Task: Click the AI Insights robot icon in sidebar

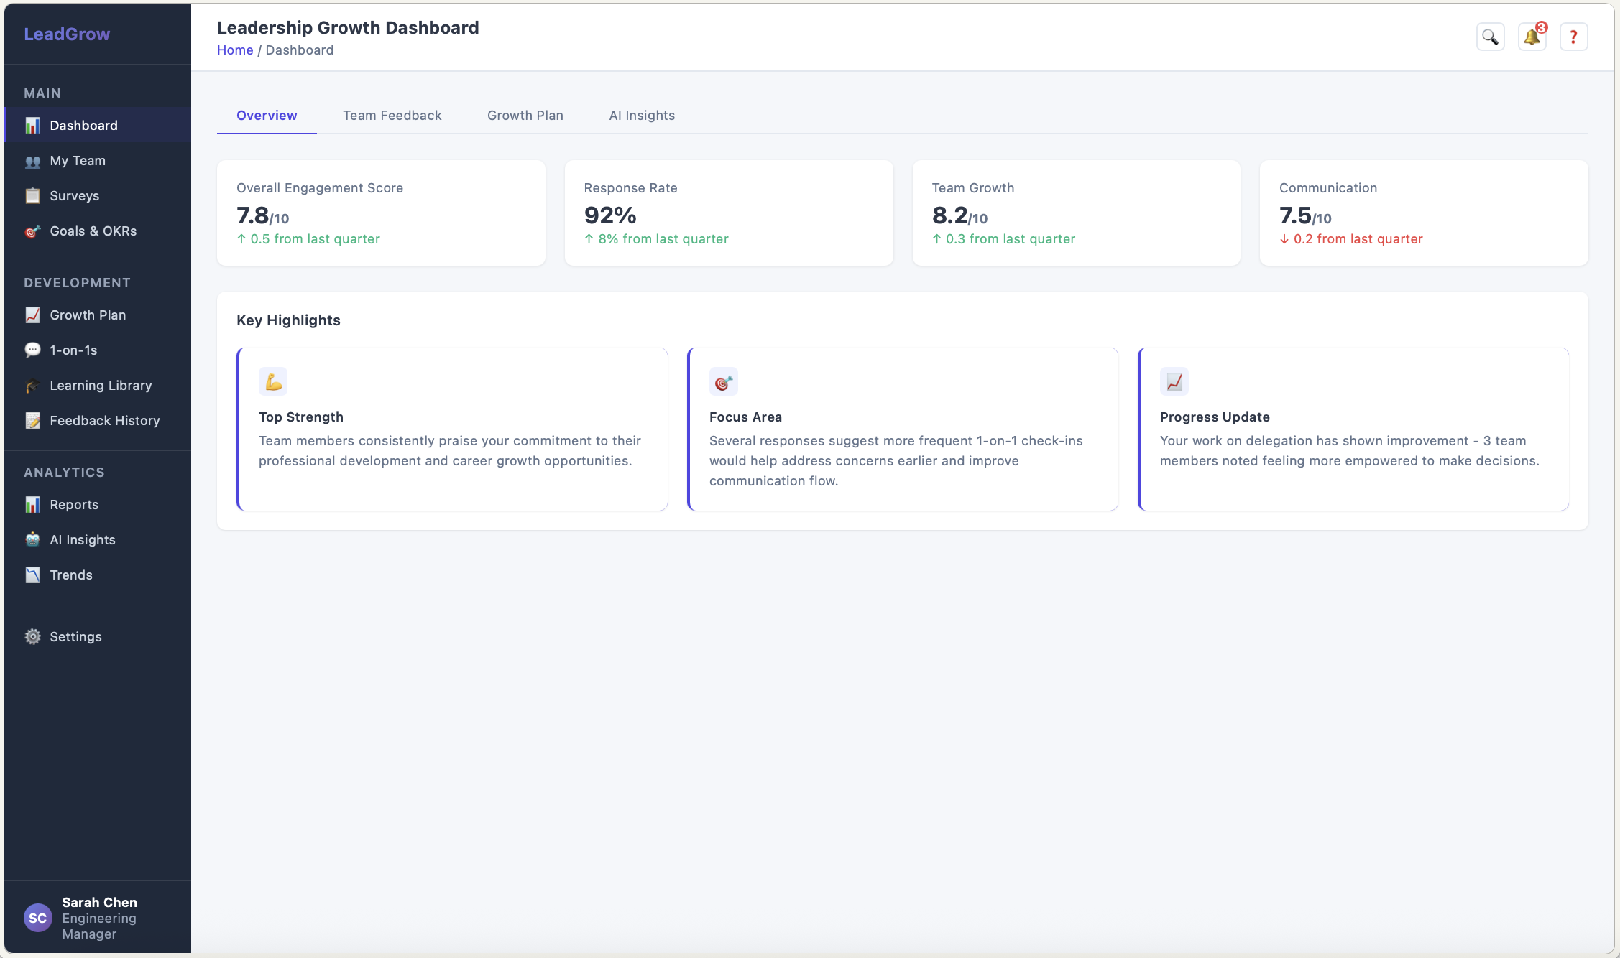Action: click(32, 540)
